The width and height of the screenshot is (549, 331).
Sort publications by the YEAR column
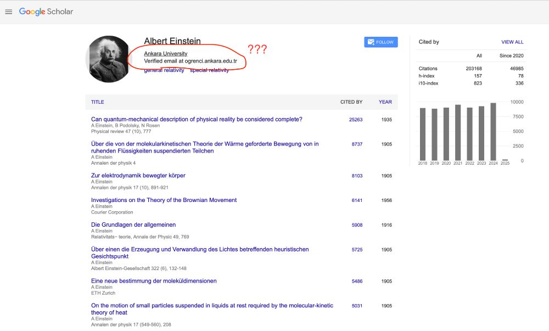(x=385, y=102)
